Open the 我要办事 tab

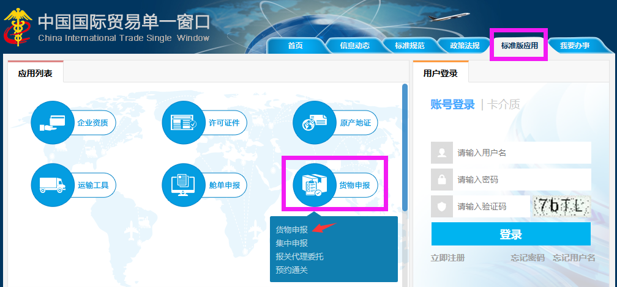coord(575,46)
